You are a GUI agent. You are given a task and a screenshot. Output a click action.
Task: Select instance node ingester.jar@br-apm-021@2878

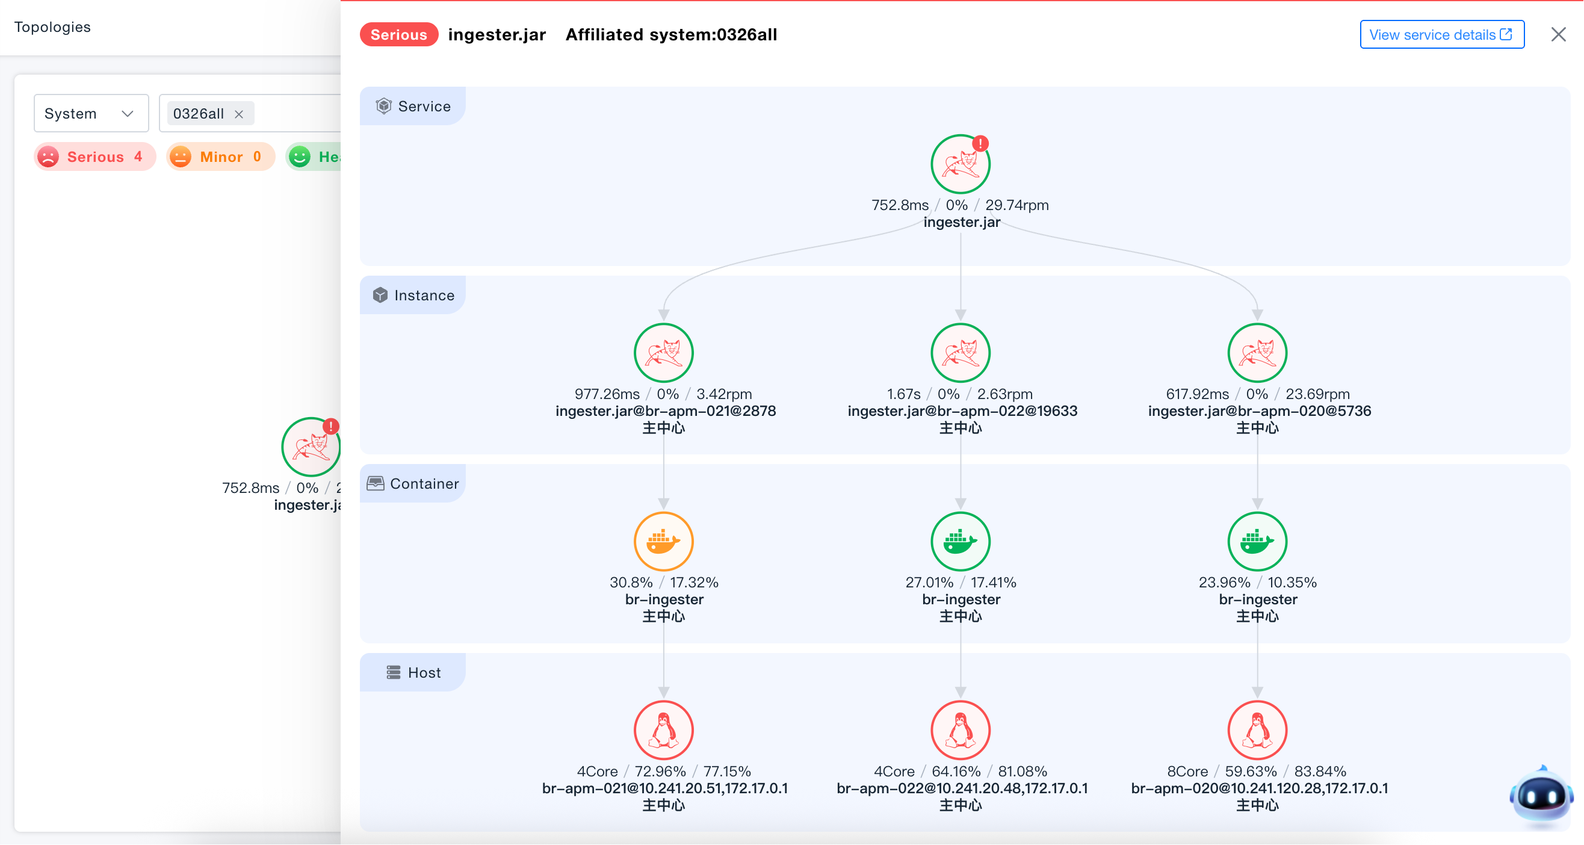[x=663, y=353]
